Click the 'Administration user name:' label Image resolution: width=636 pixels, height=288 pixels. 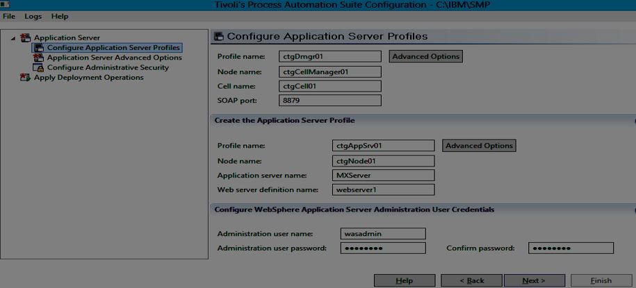point(265,234)
